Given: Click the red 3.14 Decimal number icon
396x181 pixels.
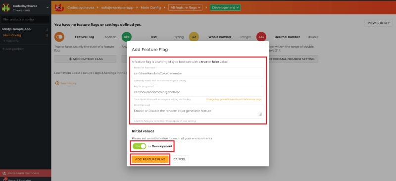Looking at the screenshot, I should click(x=261, y=37).
